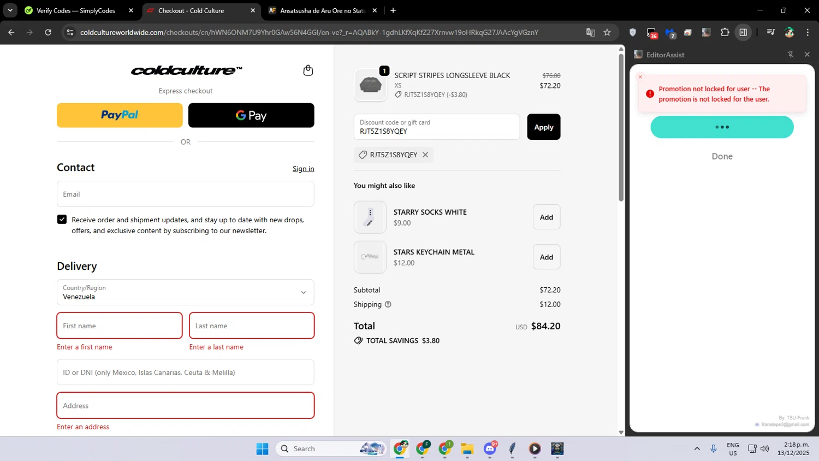
Task: Focus the First name field
Action: pos(120,326)
